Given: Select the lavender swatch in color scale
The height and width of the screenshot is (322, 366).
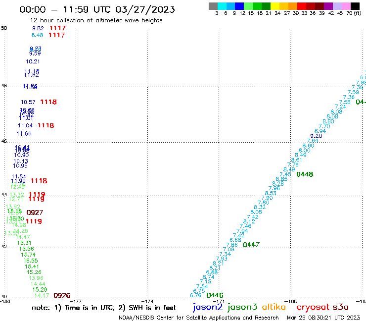Looking at the screenshot, I should tap(337, 6).
